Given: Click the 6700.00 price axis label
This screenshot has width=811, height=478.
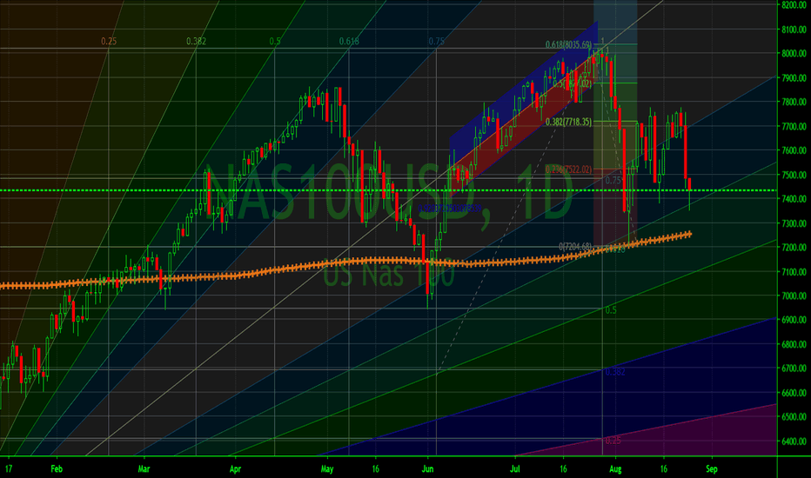Looking at the screenshot, I should 794,368.
